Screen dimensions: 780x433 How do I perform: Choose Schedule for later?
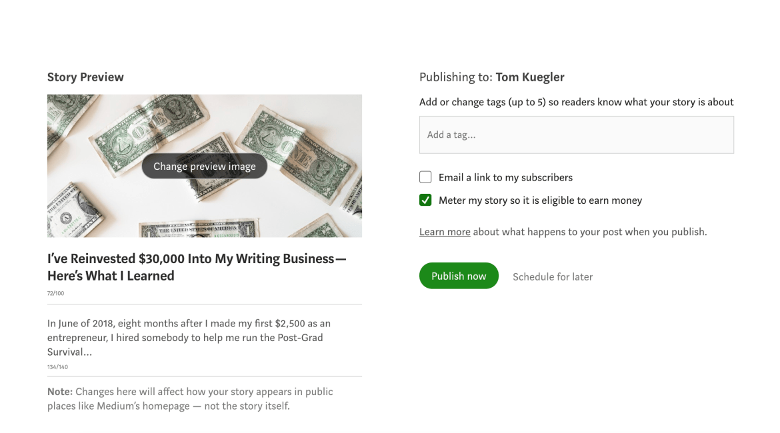click(552, 276)
